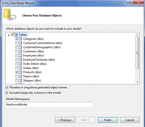This screenshot has width=145, height=127.
Task: Click the Orders table icon
Action: (20, 68)
